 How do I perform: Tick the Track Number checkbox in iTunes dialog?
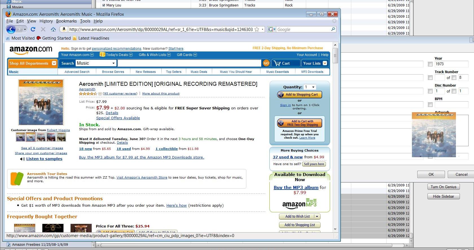pyautogui.click(x=430, y=78)
